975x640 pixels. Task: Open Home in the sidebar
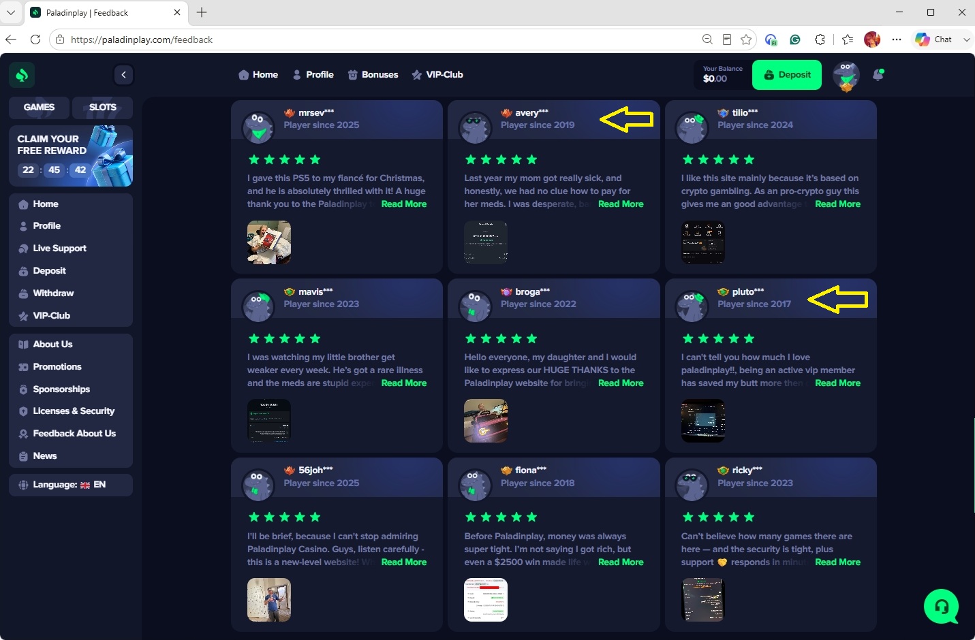pyautogui.click(x=71, y=204)
